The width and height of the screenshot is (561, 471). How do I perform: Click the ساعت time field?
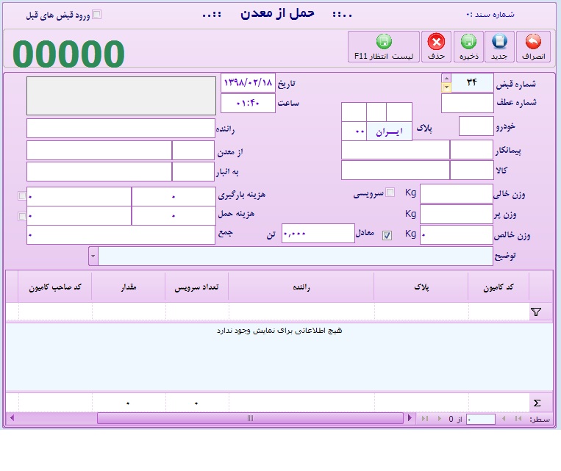(x=248, y=103)
